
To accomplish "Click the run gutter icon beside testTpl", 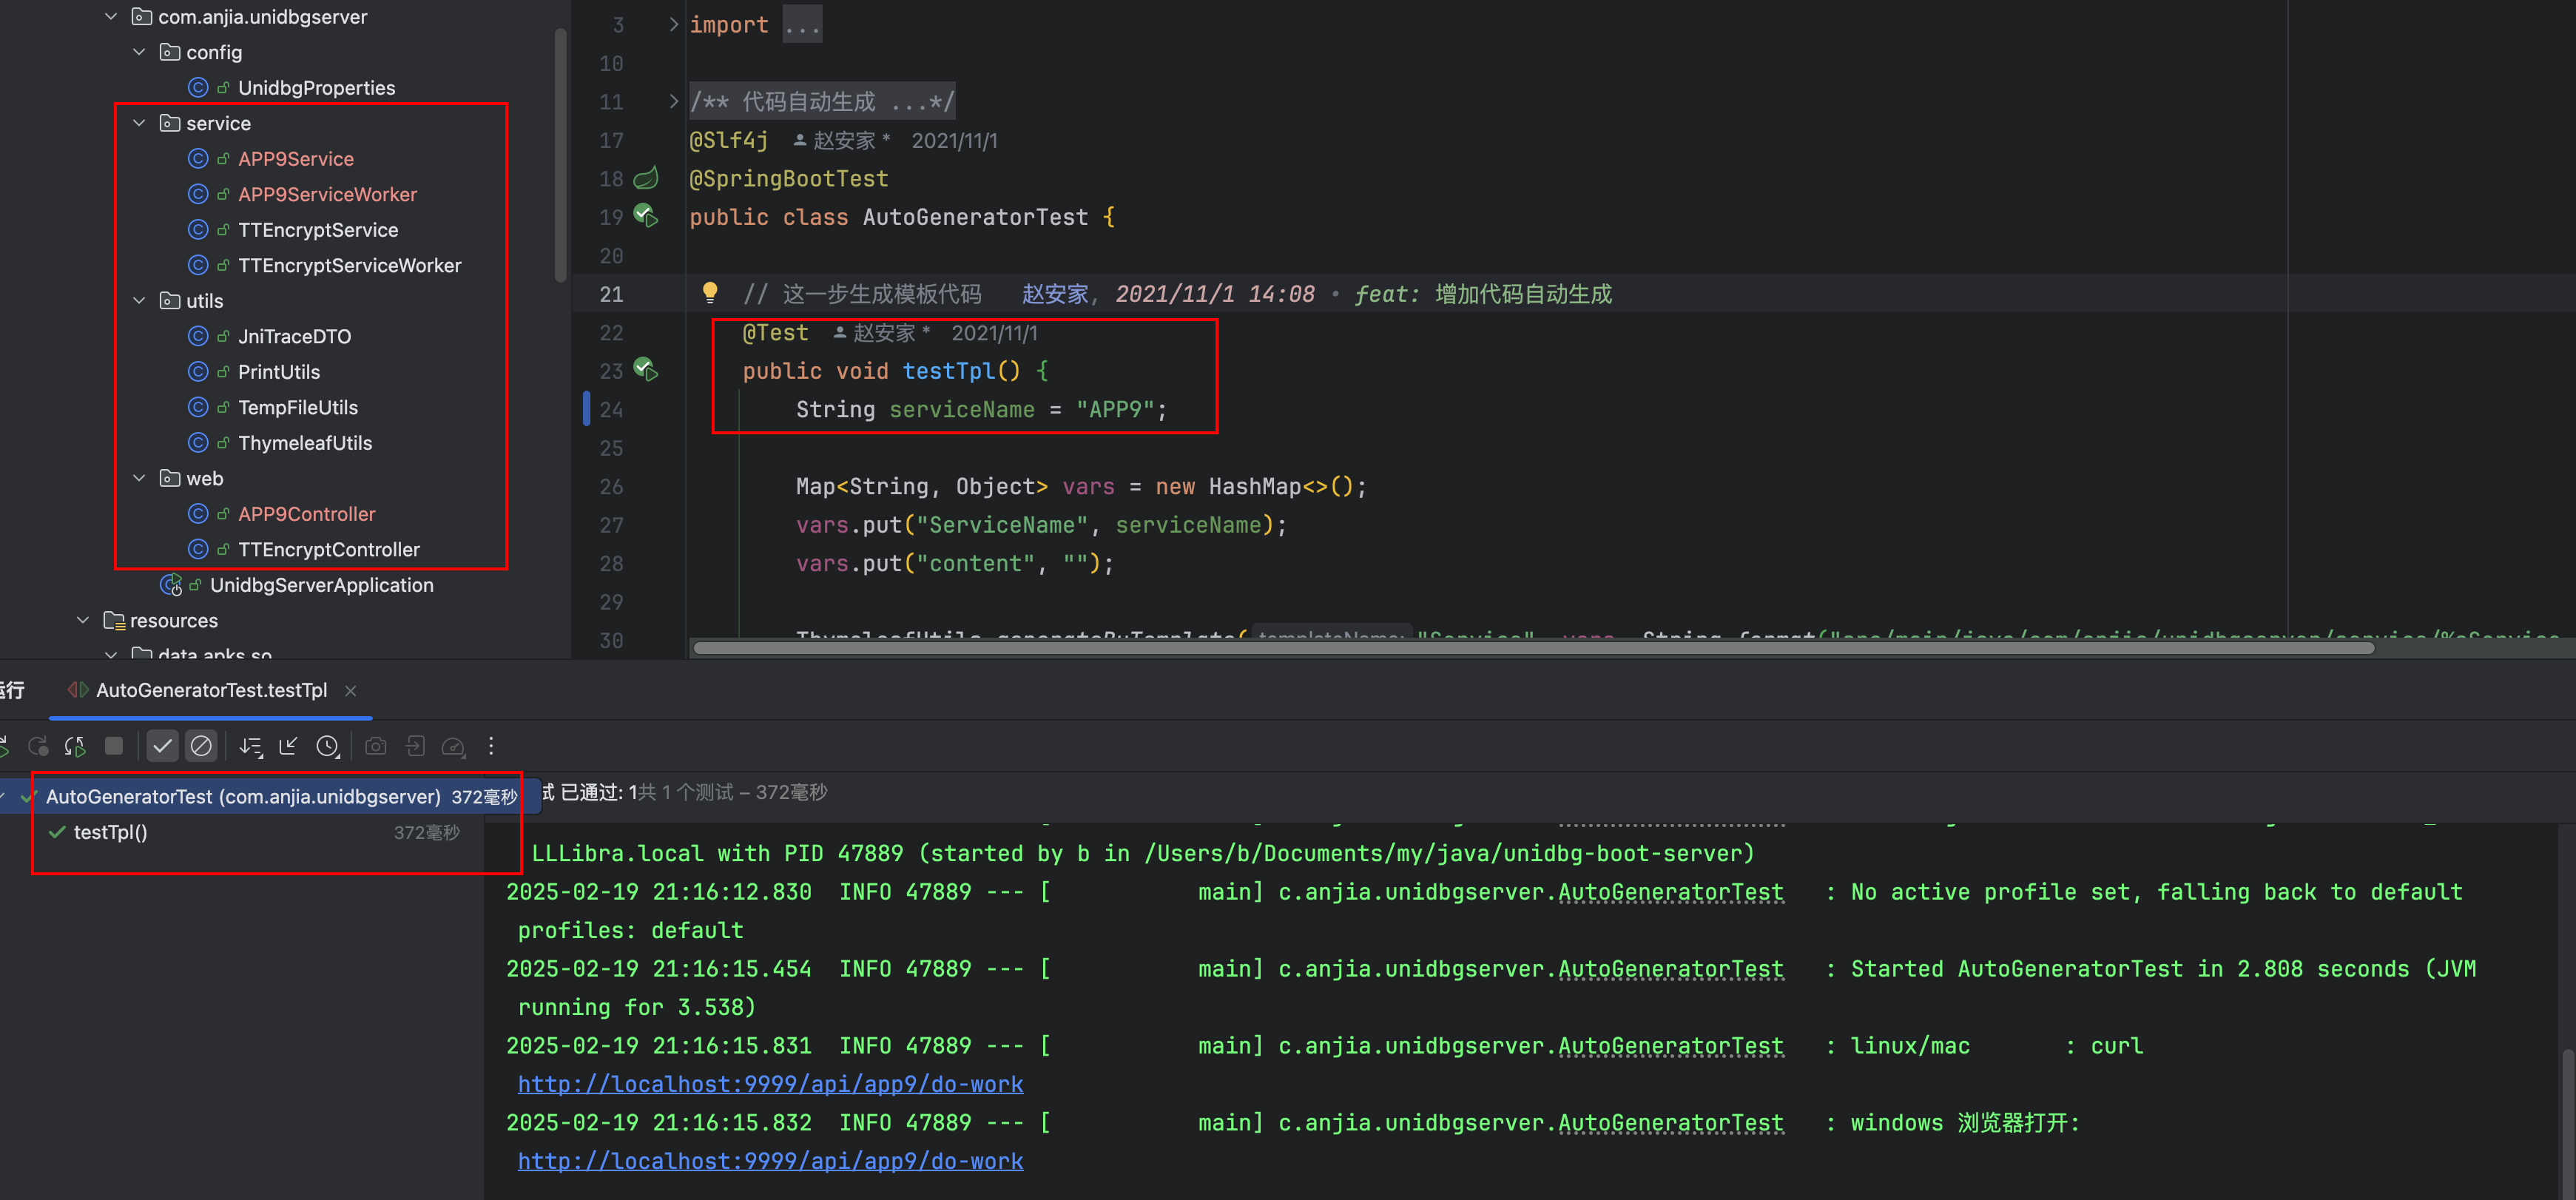I will (x=646, y=370).
